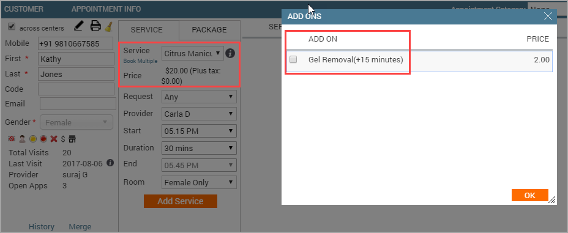Click the Gel Removal(+15 minutes) text

tap(356, 60)
